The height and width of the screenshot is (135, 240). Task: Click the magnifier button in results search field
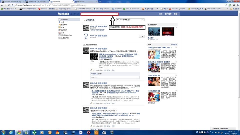[143, 19]
